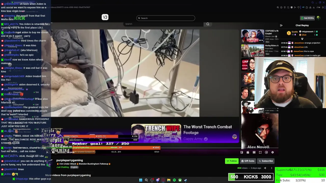Open Windows Start menu
The width and height of the screenshot is (326, 183).
(141, 180)
